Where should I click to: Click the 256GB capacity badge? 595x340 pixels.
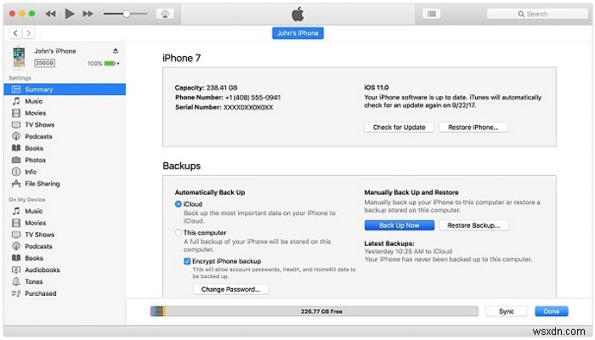[45, 63]
